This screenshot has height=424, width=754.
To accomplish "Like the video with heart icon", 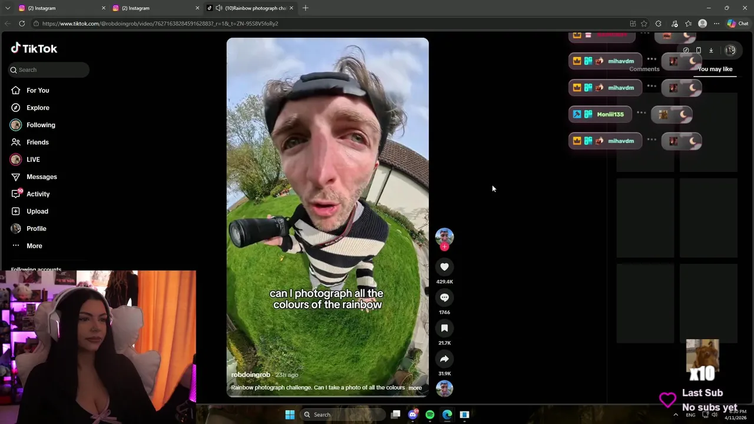I will [444, 267].
